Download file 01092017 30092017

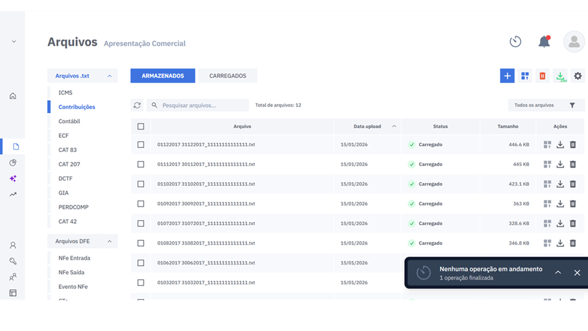pyautogui.click(x=560, y=204)
